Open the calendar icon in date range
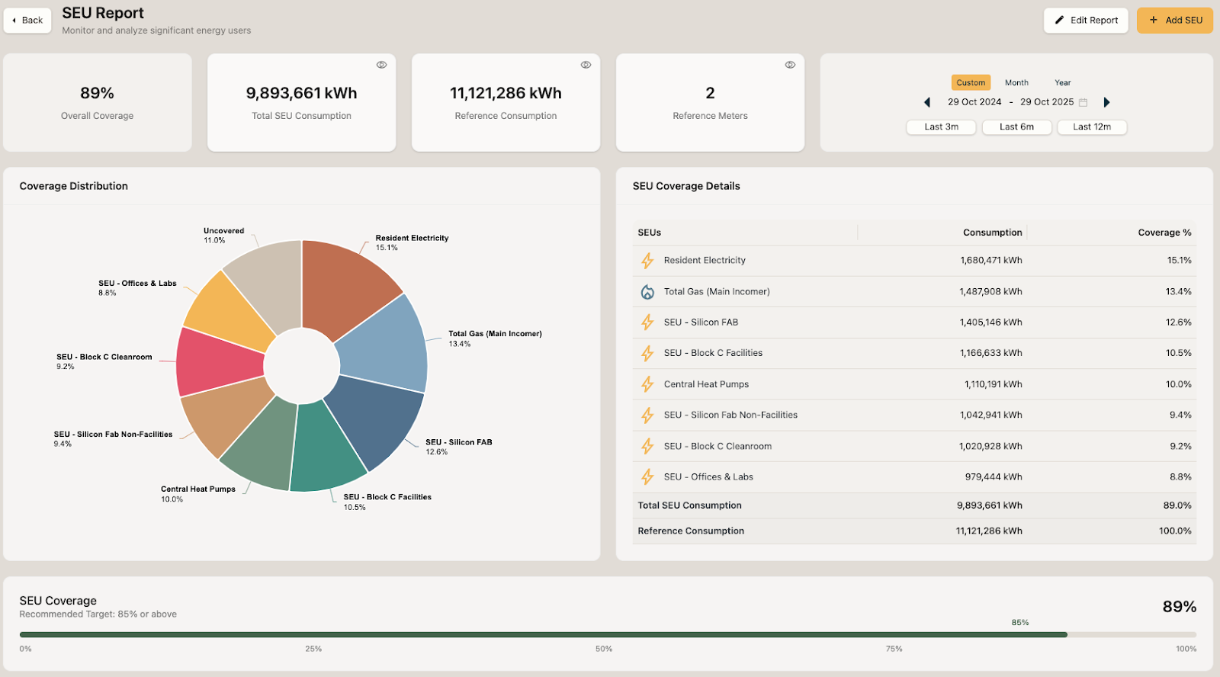 1083,102
